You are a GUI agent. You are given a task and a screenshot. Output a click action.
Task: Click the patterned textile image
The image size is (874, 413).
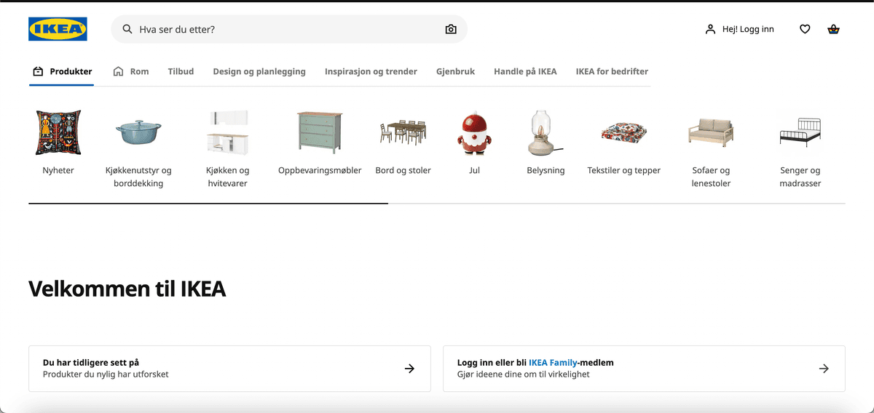point(624,133)
